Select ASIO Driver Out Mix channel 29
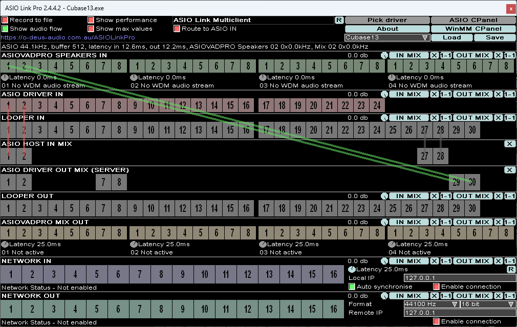517x327 pixels. point(456,182)
